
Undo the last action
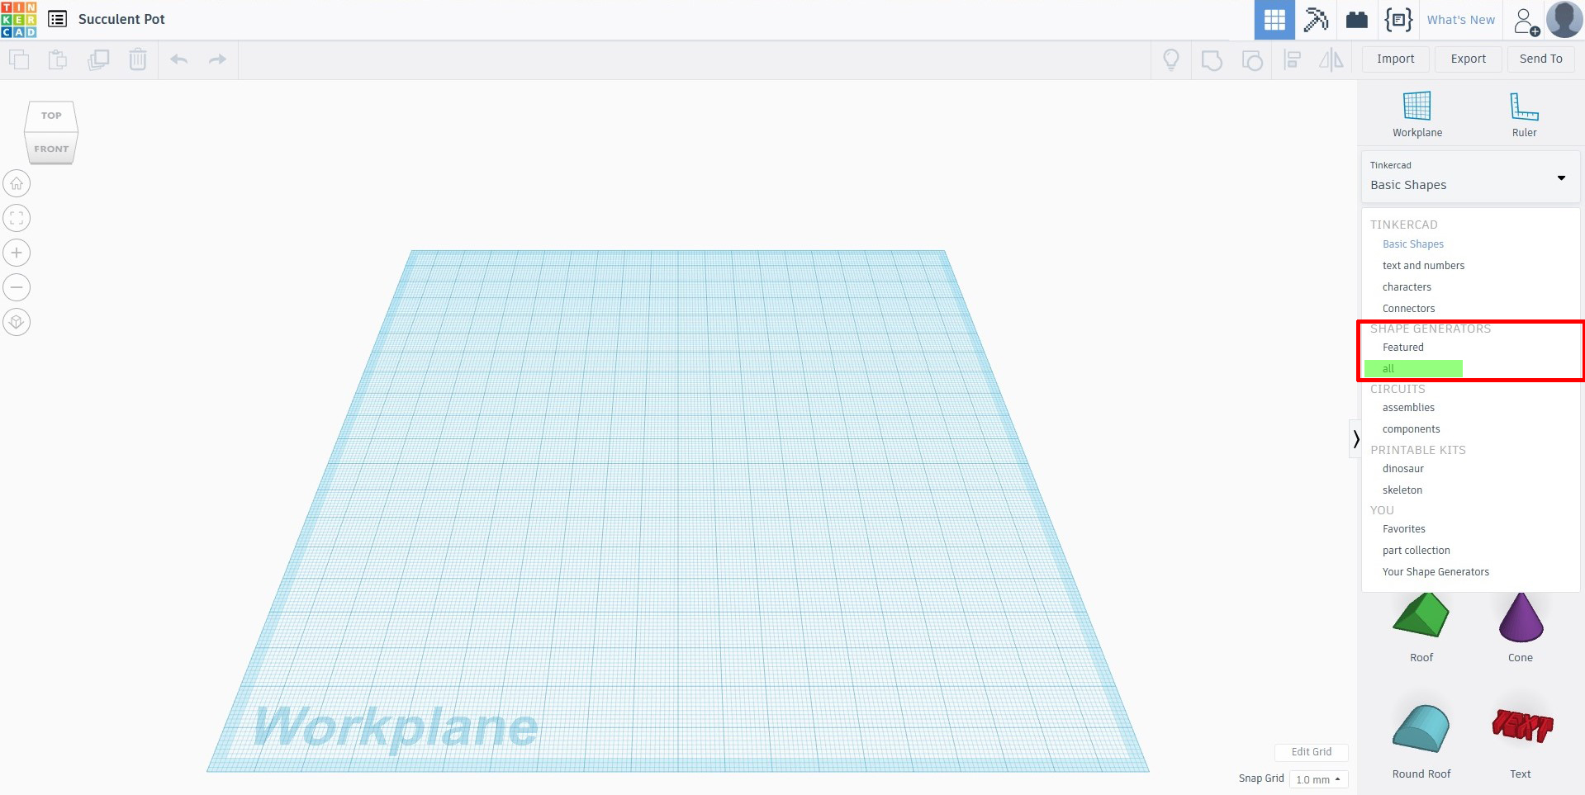pos(178,59)
